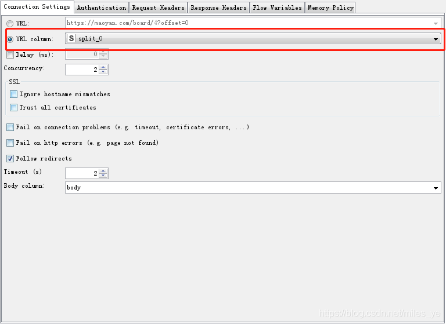Screen dimensions: 446x324
Task: Click the Delay (ms) number field
Action: click(82, 54)
